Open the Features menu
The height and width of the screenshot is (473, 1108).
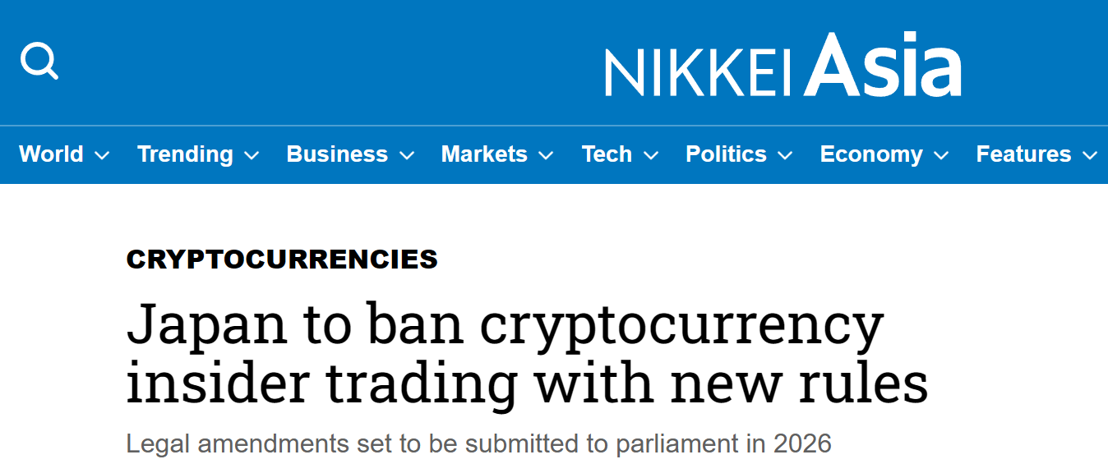point(1023,154)
